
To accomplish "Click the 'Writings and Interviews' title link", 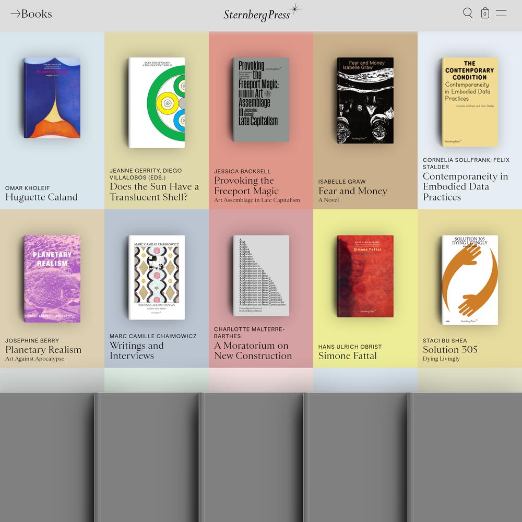I will point(137,351).
